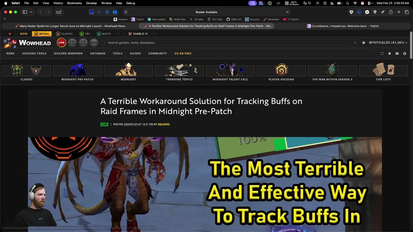The height and width of the screenshot is (232, 413).
Task: Open author SQUISHEI's profile link
Action: tap(164, 124)
